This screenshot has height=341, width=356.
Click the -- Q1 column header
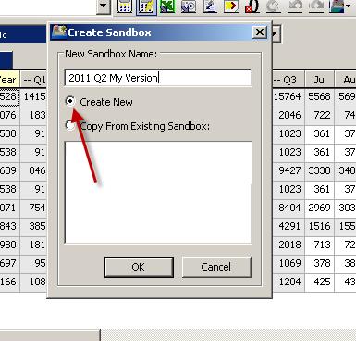coord(33,80)
